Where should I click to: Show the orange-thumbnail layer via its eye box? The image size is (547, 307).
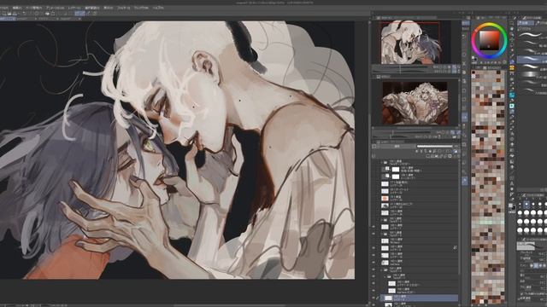point(373,198)
